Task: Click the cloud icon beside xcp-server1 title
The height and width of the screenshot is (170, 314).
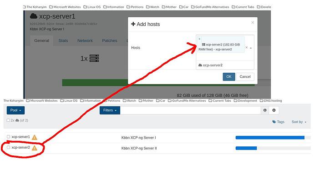Action: 34,16
